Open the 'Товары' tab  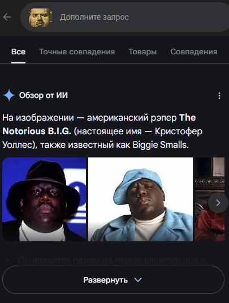(142, 52)
